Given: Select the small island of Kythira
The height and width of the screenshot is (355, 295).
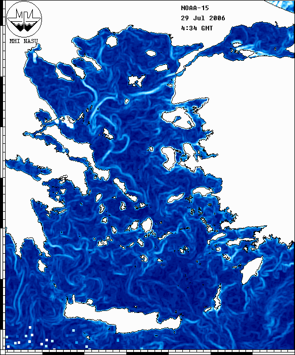Looking at the screenshot, I should [x=41, y=266].
